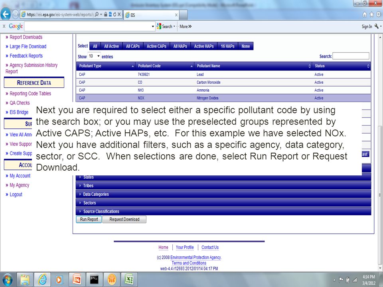
Task: Click the Request Download button
Action: pyautogui.click(x=124, y=219)
